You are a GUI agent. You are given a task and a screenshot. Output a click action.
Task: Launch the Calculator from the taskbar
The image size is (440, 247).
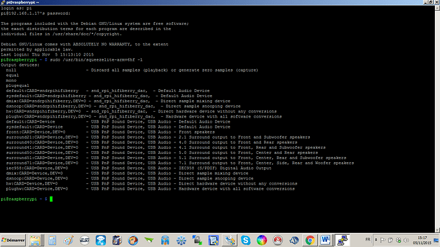pos(52,240)
